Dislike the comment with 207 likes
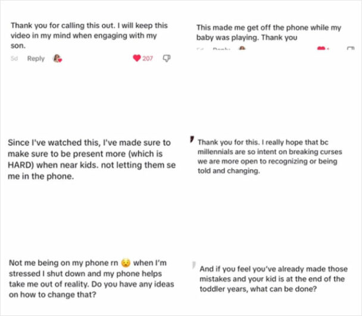362x316 pixels. 167,58
